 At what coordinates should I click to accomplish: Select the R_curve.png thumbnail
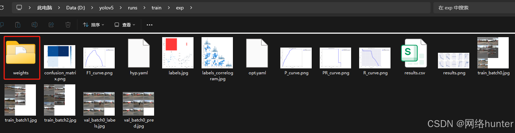pyautogui.click(x=375, y=58)
